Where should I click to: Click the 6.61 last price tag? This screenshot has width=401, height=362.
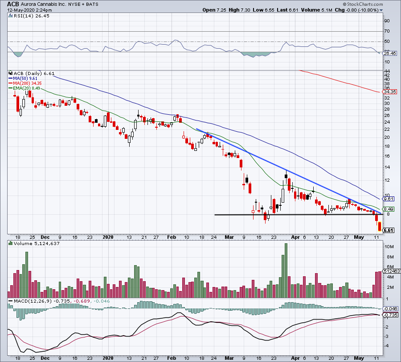(388, 230)
